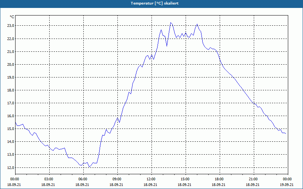The image size is (303, 189).
Task: Click the curve's highest peak above 23,0
Action: click(x=170, y=23)
